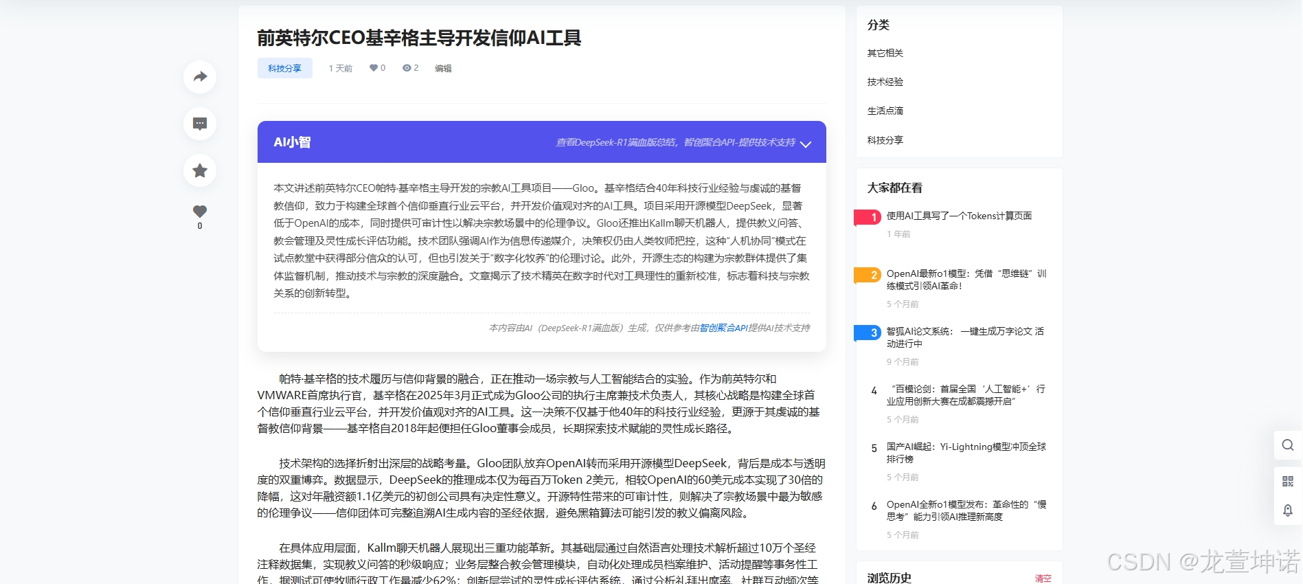Open article 使用AI工具写了一个Tokens计算页面
The height and width of the screenshot is (584, 1303).
tap(959, 216)
